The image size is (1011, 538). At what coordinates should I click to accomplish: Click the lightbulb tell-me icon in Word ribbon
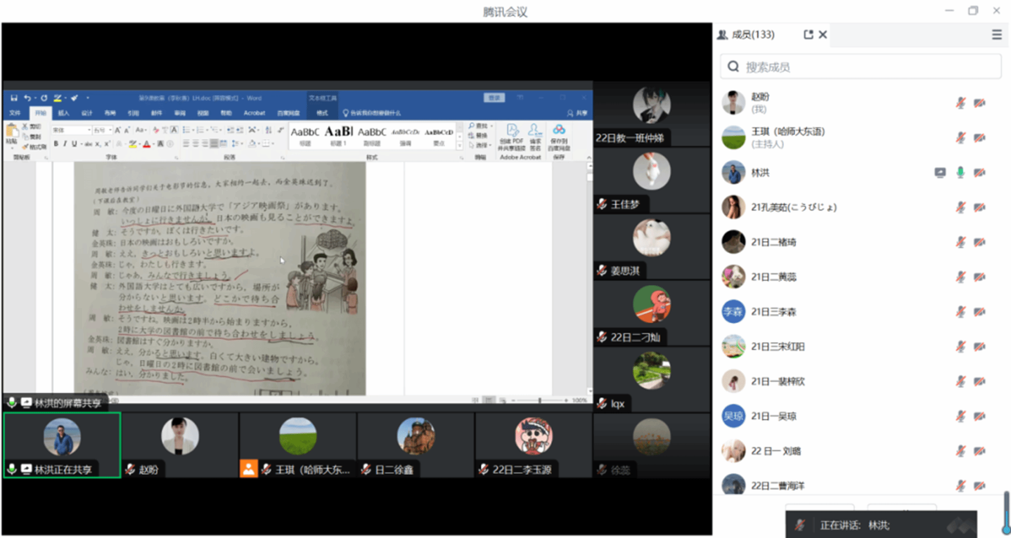tap(346, 113)
